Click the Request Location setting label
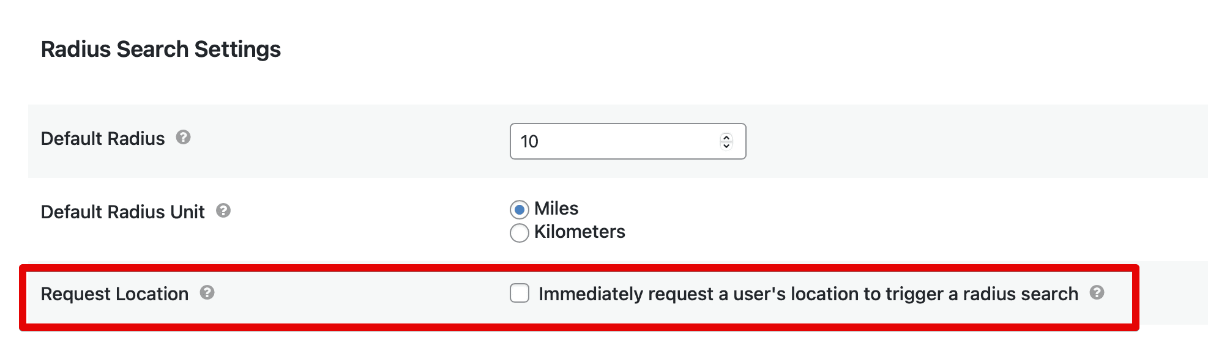 coord(114,294)
